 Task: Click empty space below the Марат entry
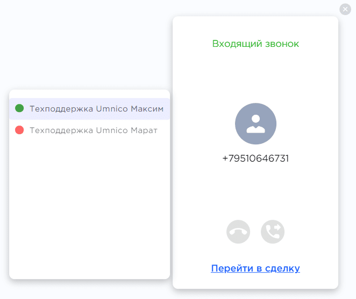(x=89, y=205)
